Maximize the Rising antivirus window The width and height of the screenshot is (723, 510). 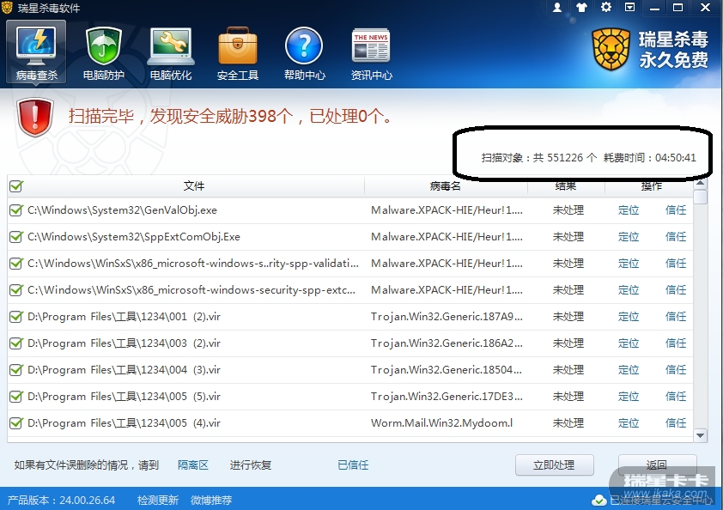pos(678,8)
